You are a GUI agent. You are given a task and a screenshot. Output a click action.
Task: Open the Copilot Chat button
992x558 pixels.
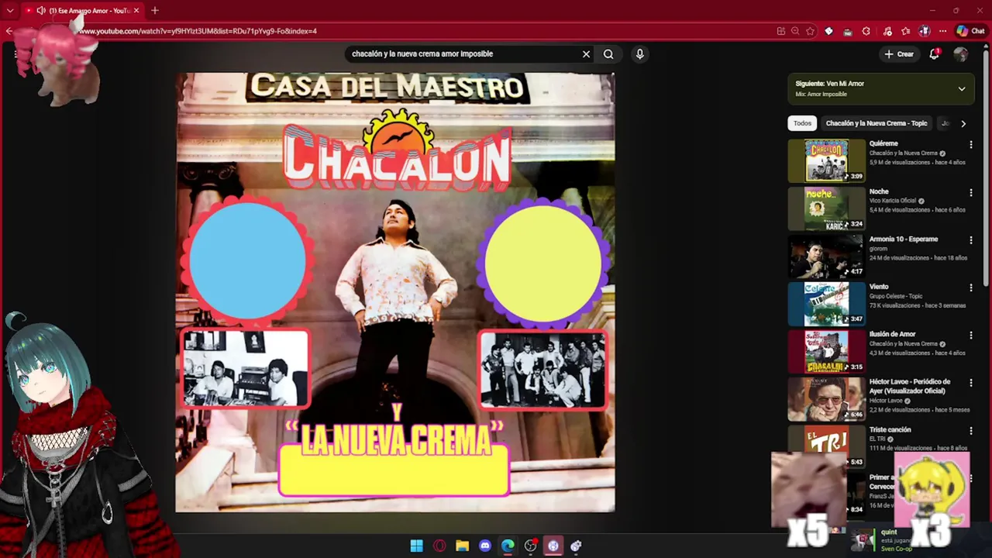click(970, 31)
